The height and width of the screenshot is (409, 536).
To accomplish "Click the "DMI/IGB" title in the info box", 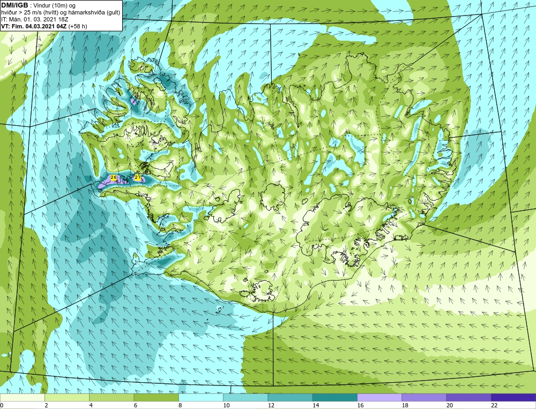I will click(14, 5).
